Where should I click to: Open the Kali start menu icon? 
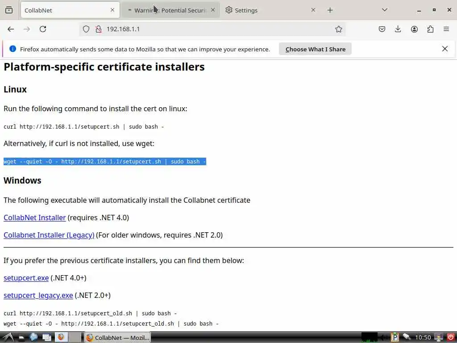8,338
